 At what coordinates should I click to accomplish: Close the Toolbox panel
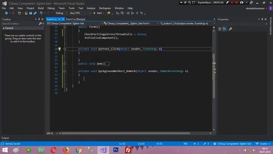coord(42,19)
